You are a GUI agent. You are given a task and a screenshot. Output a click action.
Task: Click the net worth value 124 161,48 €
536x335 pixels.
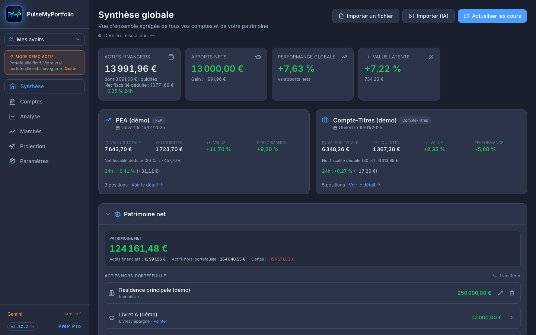138,248
